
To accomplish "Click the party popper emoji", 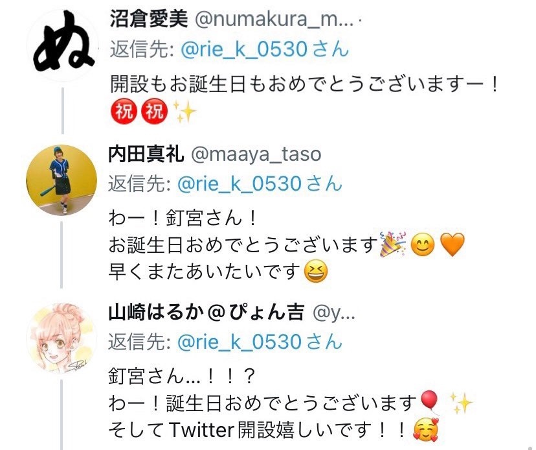I will click(393, 244).
